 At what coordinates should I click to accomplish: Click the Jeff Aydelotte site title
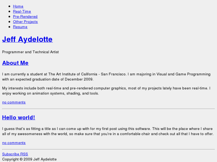pos(27,39)
